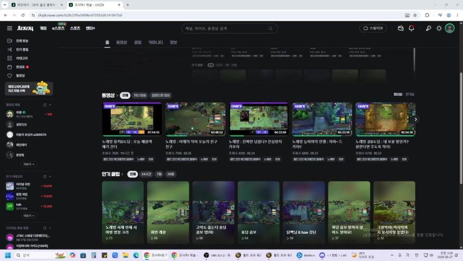Screen dimensions: 463x261
Task: Open the 게임 top menu
Action: (x=43, y=28)
